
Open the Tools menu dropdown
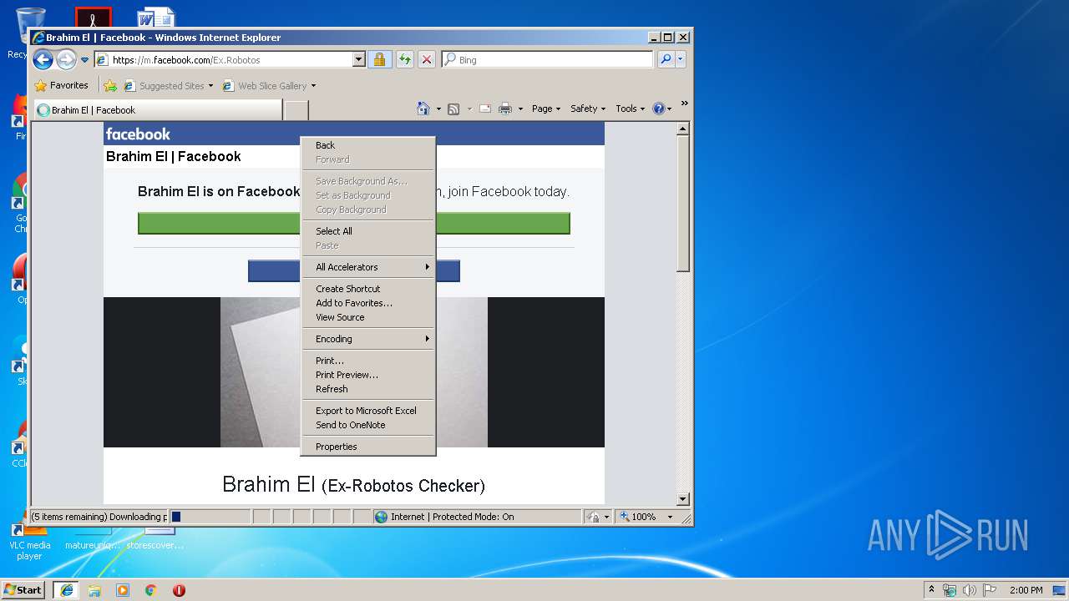click(x=631, y=109)
